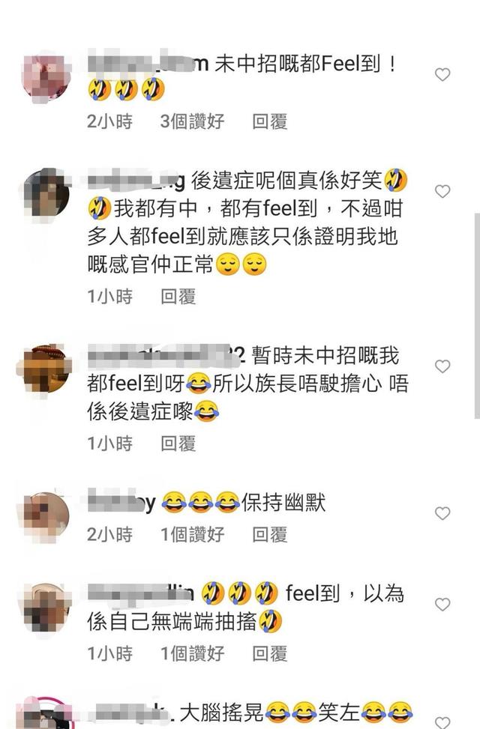Open avatar beside 無端端抽搐 comment

click(x=46, y=607)
